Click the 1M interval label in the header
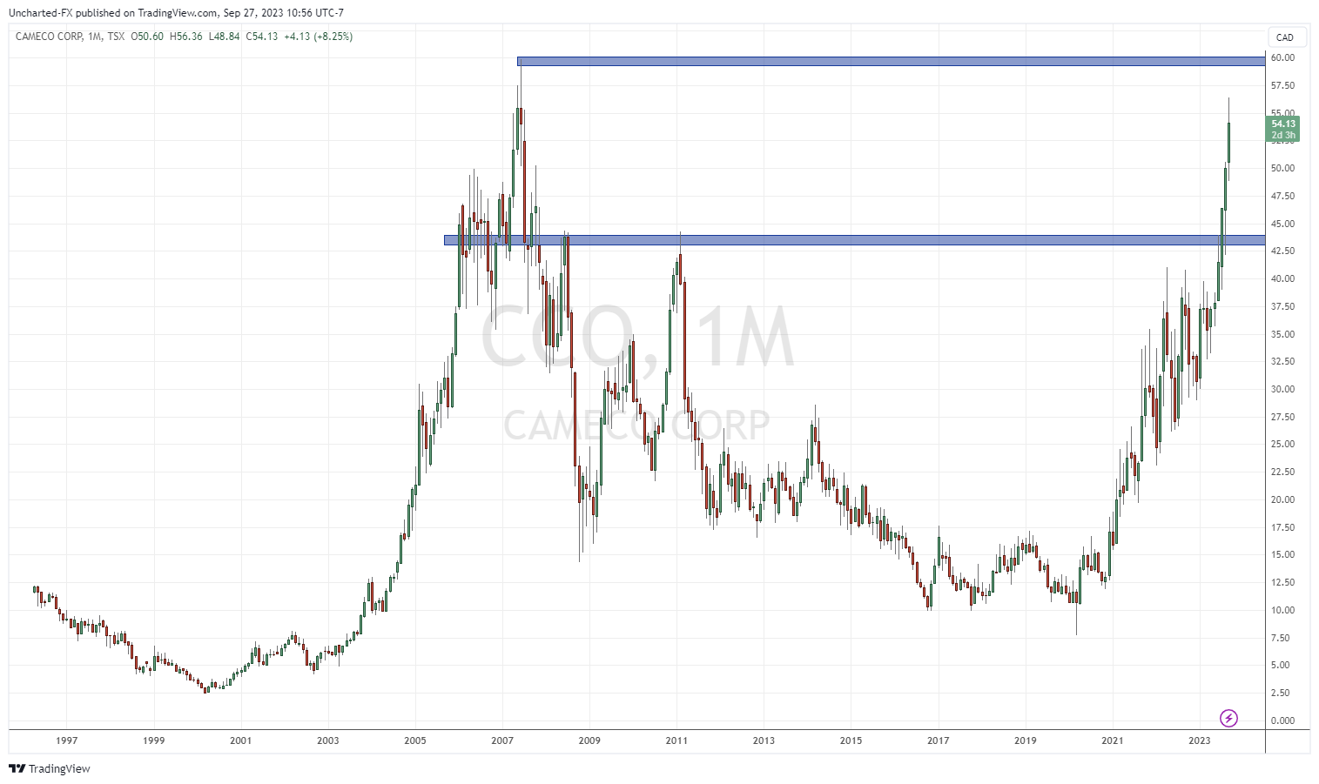Viewport: 1319px width, 784px height. pyautogui.click(x=95, y=37)
